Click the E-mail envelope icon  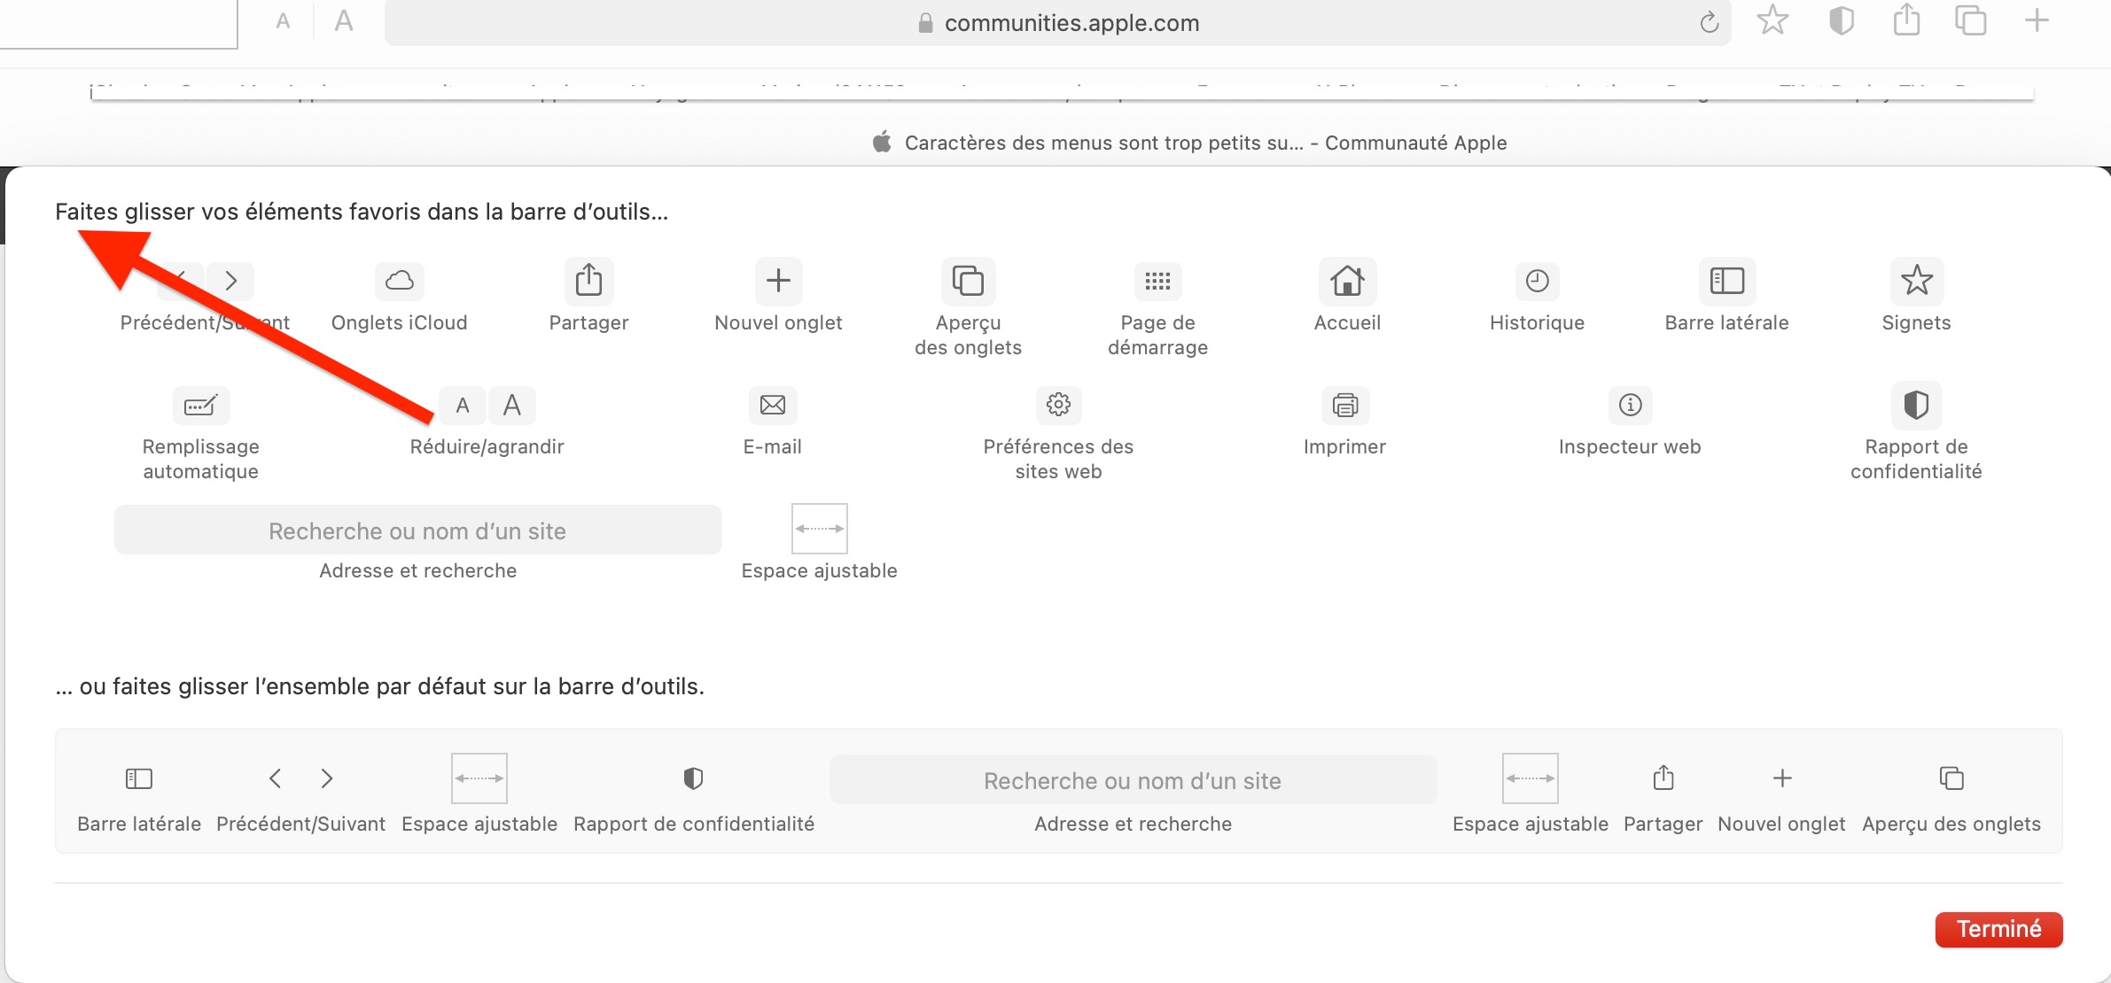tap(772, 406)
